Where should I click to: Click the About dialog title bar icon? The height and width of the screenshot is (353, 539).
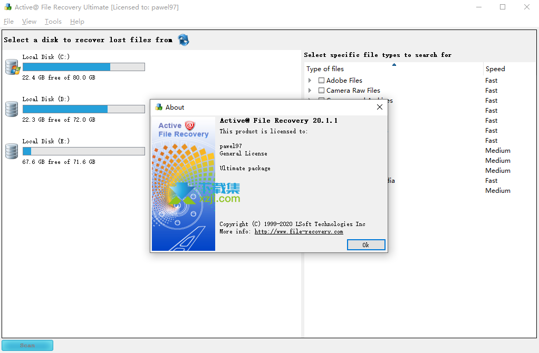(158, 107)
